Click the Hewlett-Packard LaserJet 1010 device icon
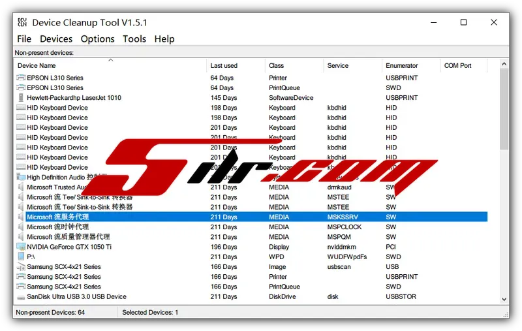This screenshot has width=522, height=331. (21, 97)
